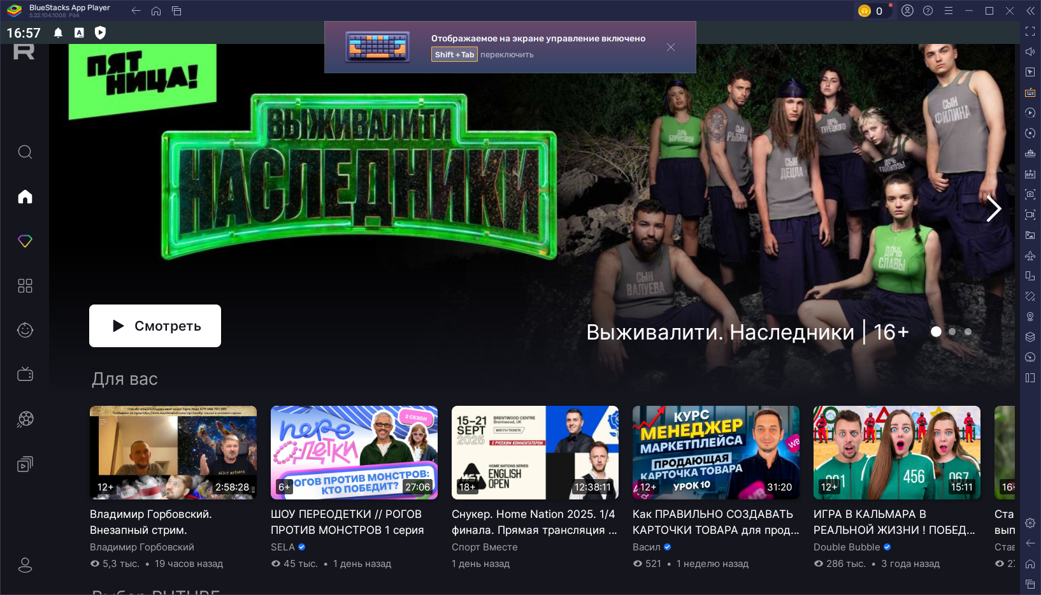Screen dimensions: 1041x595
Task: Open the Курс Менеджер Маркетплейса thumbnail
Action: pos(716,452)
